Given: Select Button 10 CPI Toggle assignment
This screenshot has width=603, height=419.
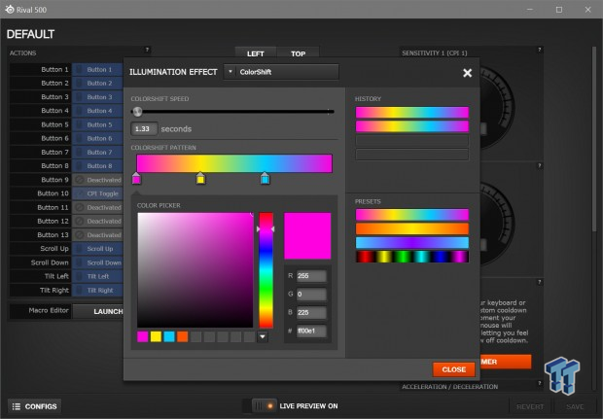Looking at the screenshot, I should 97,193.
